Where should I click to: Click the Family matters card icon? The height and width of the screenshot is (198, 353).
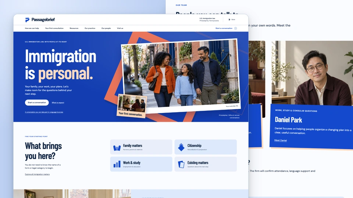pyautogui.click(x=117, y=147)
